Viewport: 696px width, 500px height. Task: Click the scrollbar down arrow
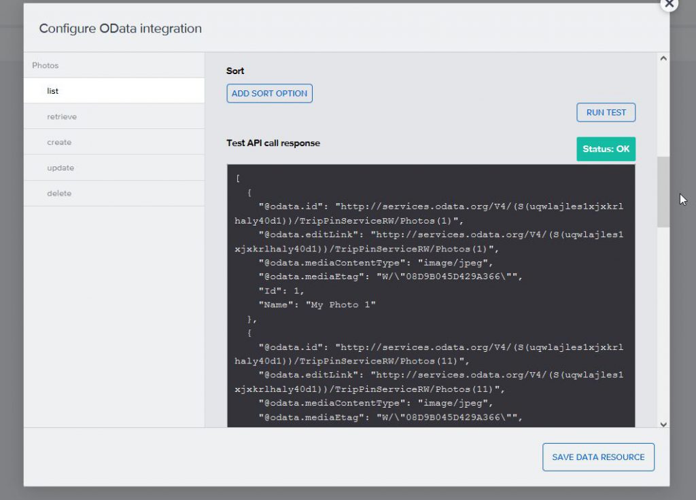point(663,424)
